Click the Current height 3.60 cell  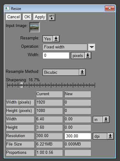click(x=49, y=127)
